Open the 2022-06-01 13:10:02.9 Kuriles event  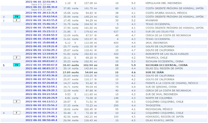(x=41, y=54)
